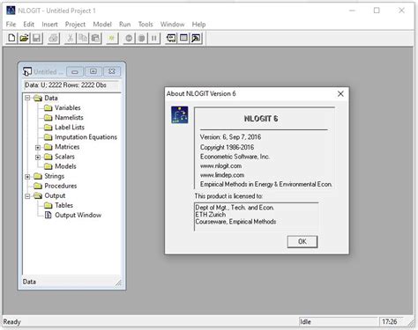The image size is (418, 330).
Task: Click the Data label at project window bottom
Action: coord(29,282)
